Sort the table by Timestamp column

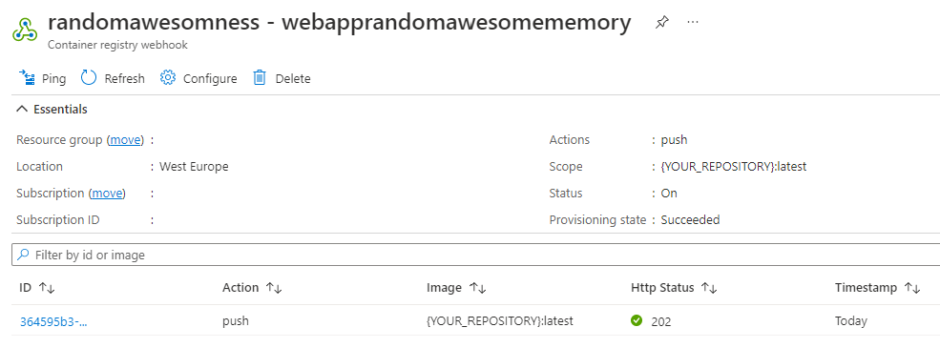click(912, 288)
